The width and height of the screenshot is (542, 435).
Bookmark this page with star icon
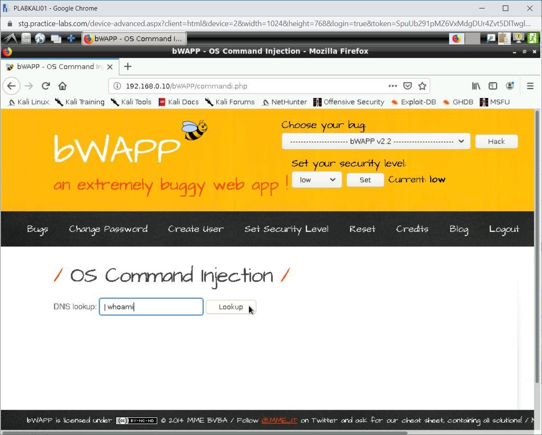(x=422, y=86)
